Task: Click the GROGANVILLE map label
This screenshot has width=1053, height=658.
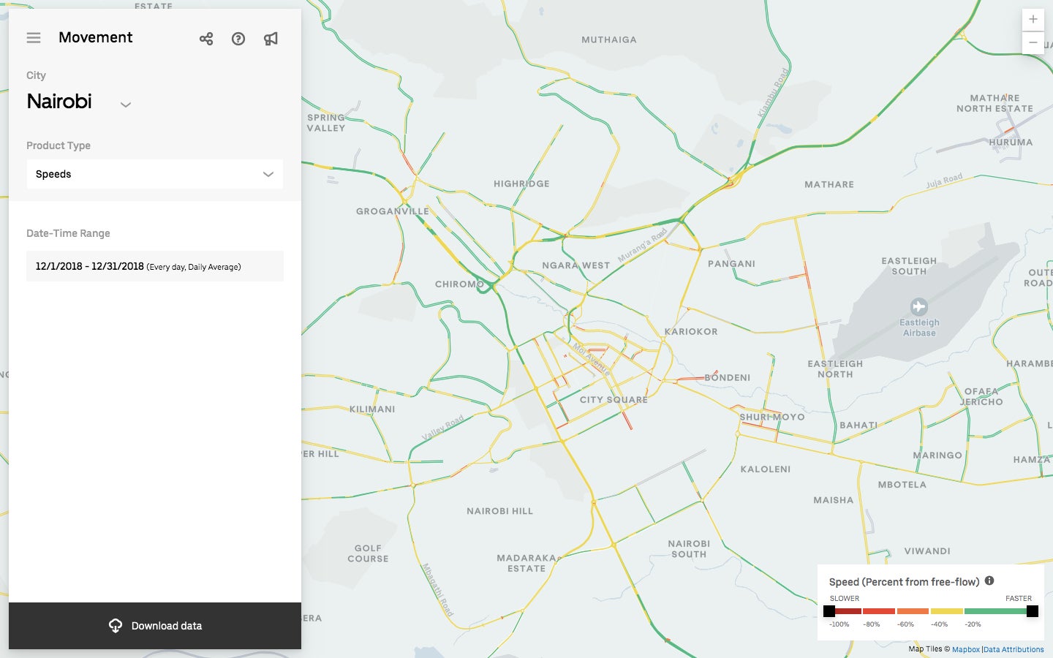Action: [x=393, y=211]
